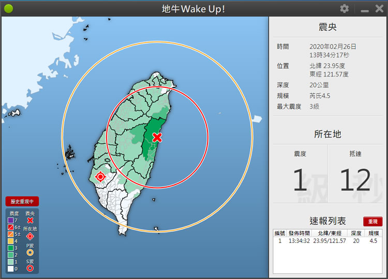Click the 重現 replay button
This screenshot has height=279, width=388.
(x=372, y=222)
